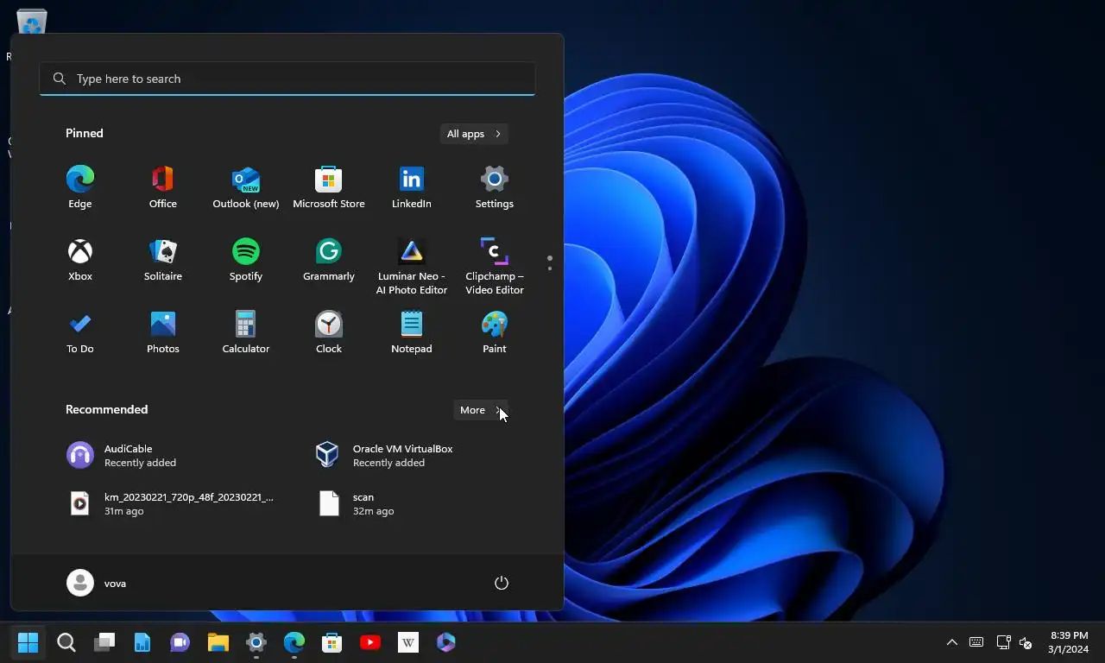Open Task View on taskbar
The width and height of the screenshot is (1105, 663).
pyautogui.click(x=104, y=642)
